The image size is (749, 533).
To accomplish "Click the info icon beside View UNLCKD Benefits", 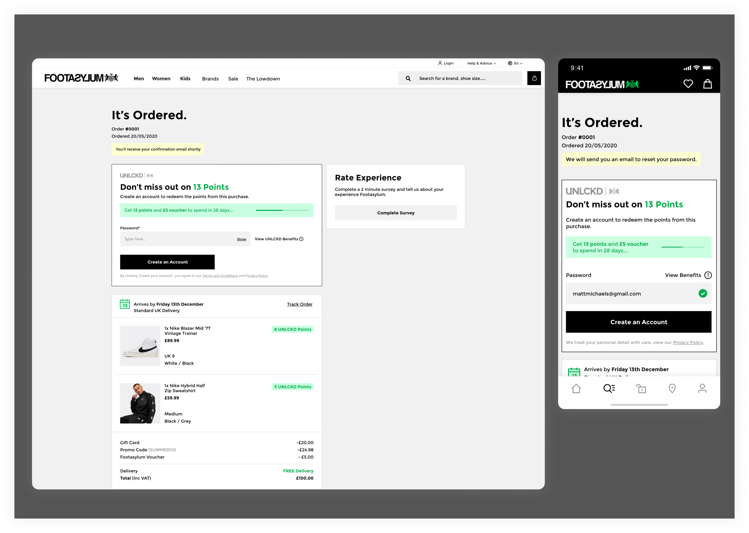I will [x=301, y=239].
